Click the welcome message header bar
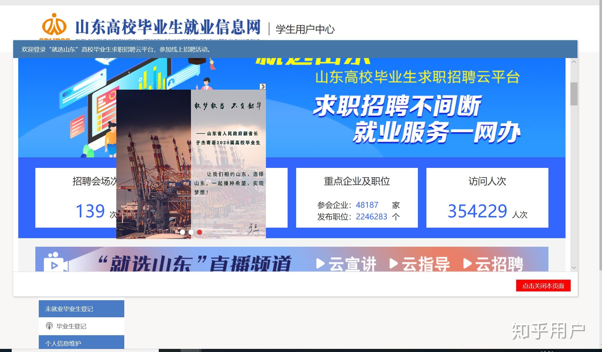This screenshot has height=352, width=602. tap(295, 49)
